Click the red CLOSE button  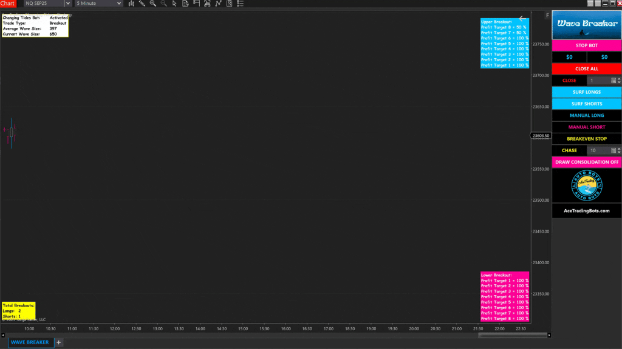pyautogui.click(x=569, y=81)
